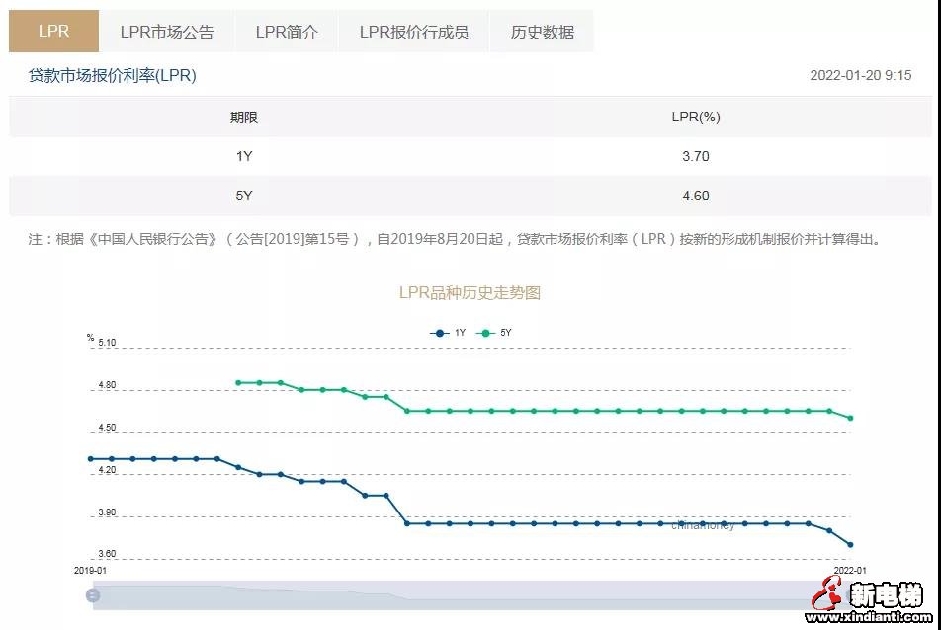Click the last data point of the 1Y line
941x630 pixels.
pos(851,543)
